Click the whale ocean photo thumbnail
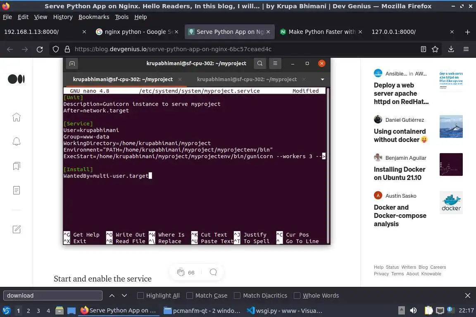Image resolution: width=476 pixels, height=317 pixels. click(x=451, y=126)
